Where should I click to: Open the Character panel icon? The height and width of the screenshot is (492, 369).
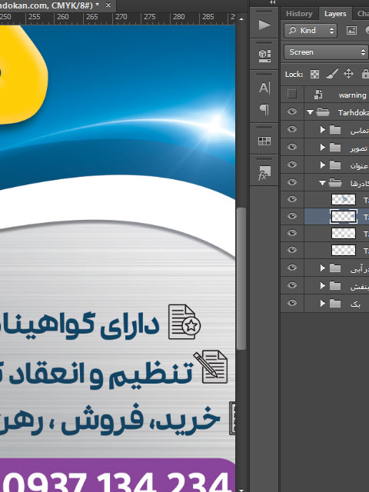[264, 88]
